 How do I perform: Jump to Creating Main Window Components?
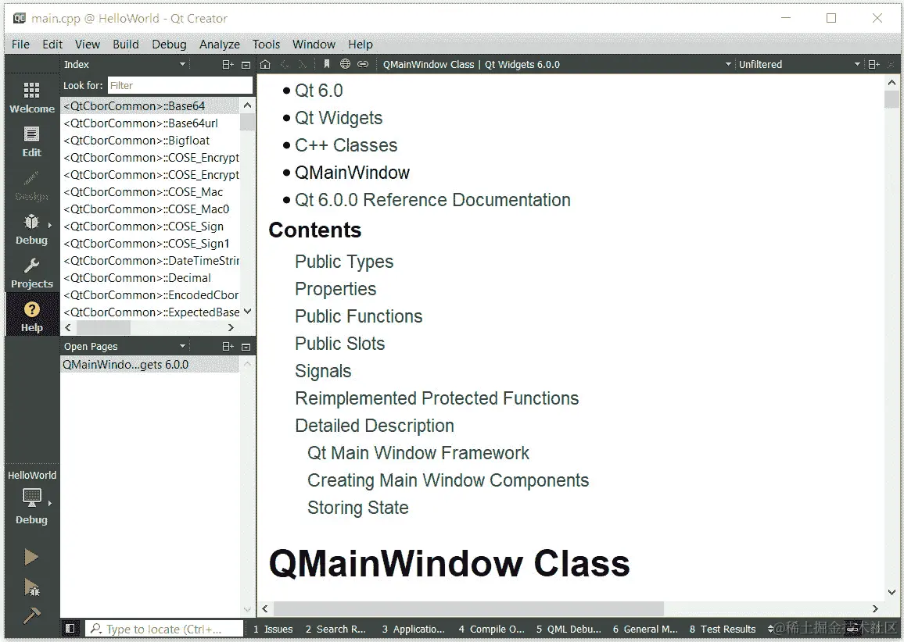(x=448, y=480)
